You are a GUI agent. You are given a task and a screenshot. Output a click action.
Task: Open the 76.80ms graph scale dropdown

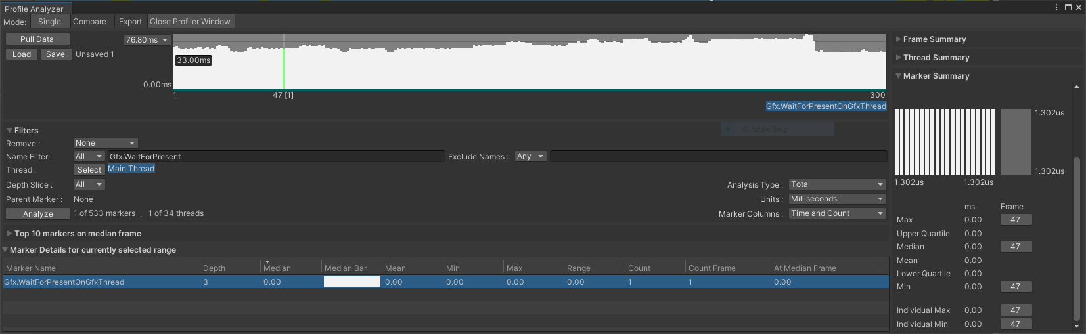pyautogui.click(x=147, y=40)
